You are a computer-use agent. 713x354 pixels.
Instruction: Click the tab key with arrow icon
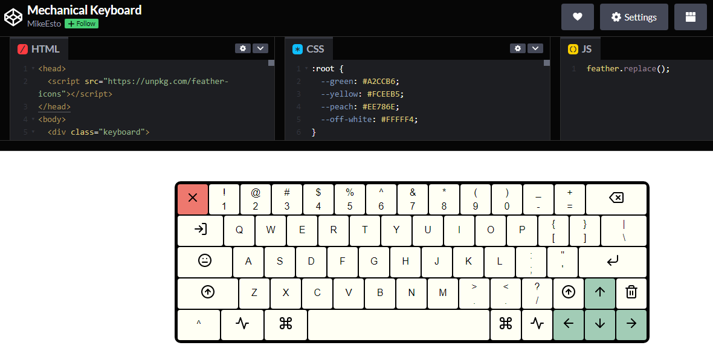tap(201, 230)
